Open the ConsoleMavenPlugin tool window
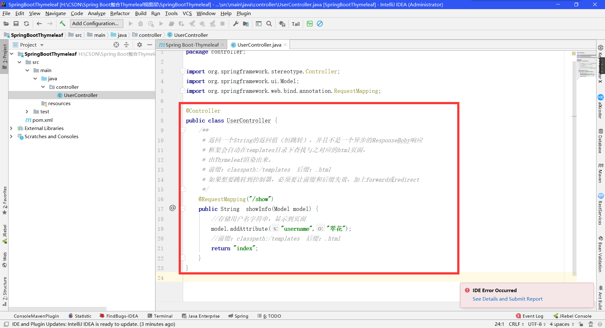Viewport: 605px width, 328px height. 36,316
